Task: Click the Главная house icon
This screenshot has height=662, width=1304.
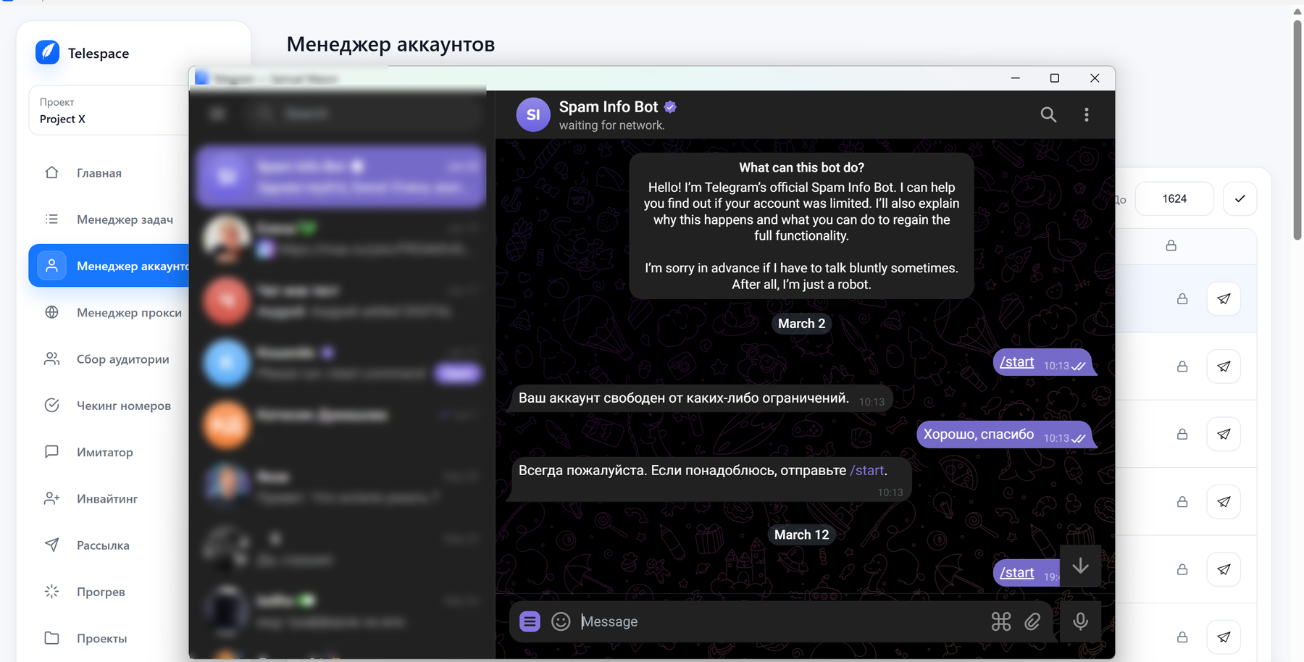Action: tap(51, 172)
